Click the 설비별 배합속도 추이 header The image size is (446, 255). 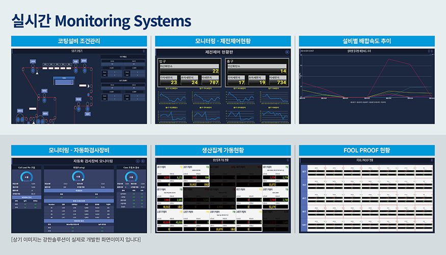(366, 41)
